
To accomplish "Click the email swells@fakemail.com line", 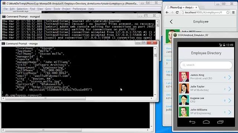I will point(43,76).
